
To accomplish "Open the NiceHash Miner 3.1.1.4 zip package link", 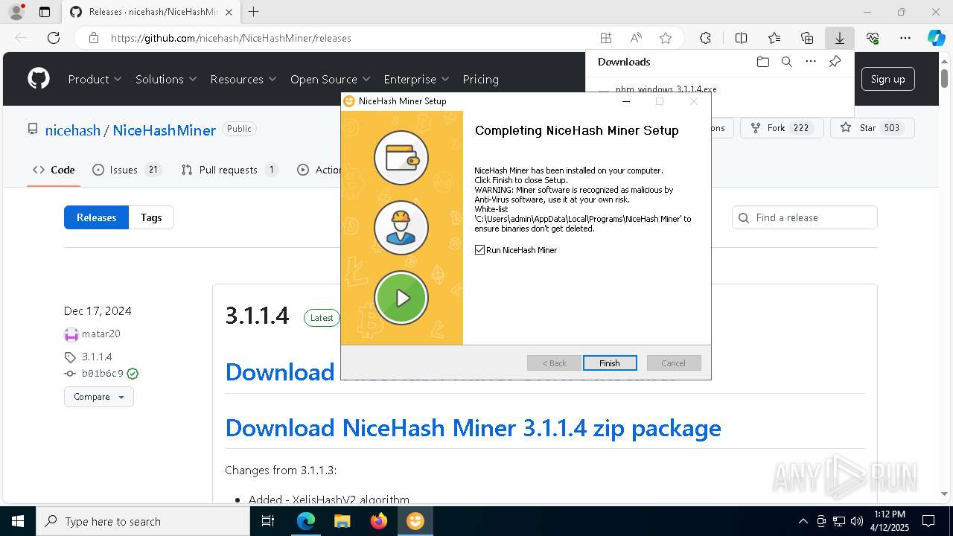I will click(473, 428).
